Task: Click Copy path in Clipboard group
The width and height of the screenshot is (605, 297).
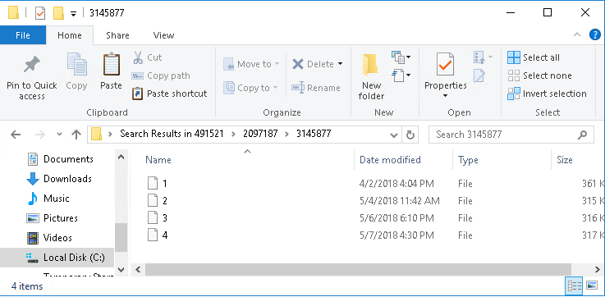Action: pyautogui.click(x=161, y=75)
